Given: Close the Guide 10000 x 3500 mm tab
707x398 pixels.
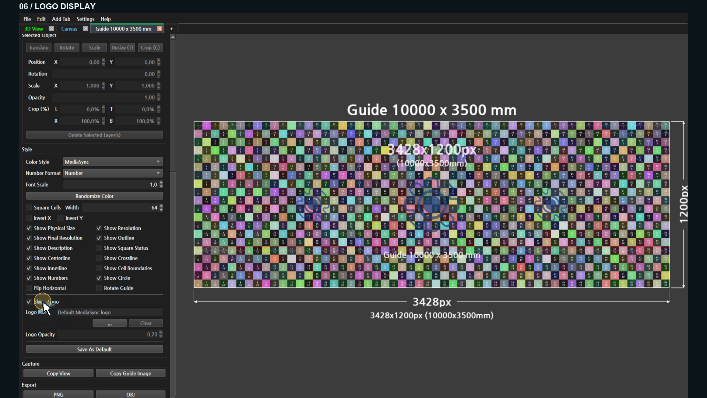Looking at the screenshot, I should (160, 29).
